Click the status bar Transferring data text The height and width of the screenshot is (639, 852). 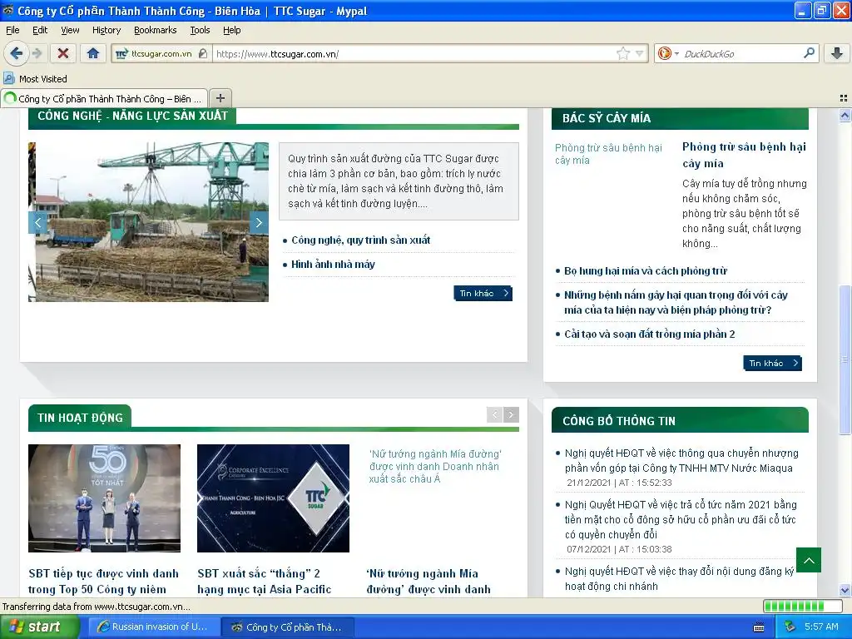(x=97, y=607)
